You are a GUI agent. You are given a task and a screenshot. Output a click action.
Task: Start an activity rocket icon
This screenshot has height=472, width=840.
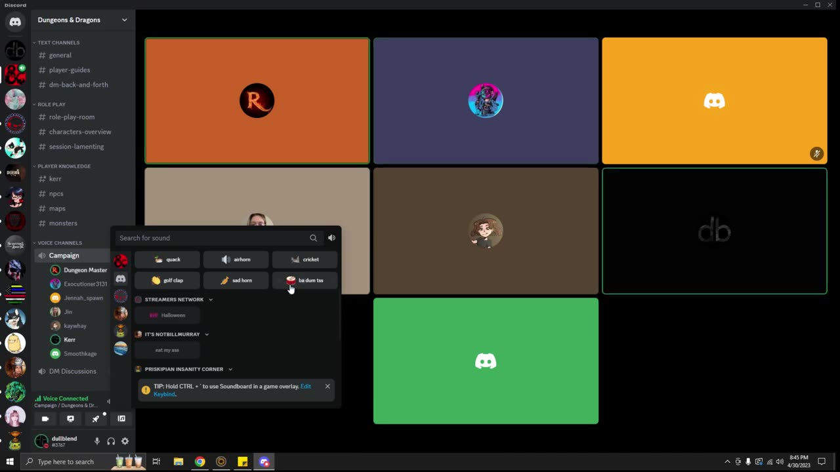(x=96, y=418)
